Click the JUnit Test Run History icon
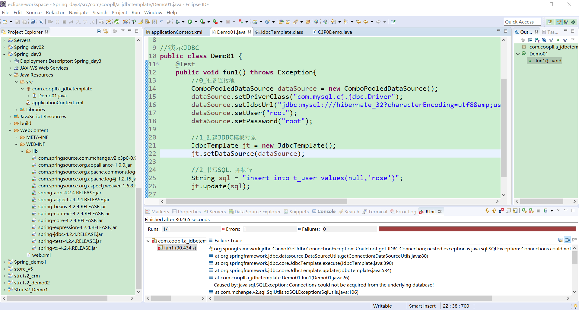 click(546, 211)
